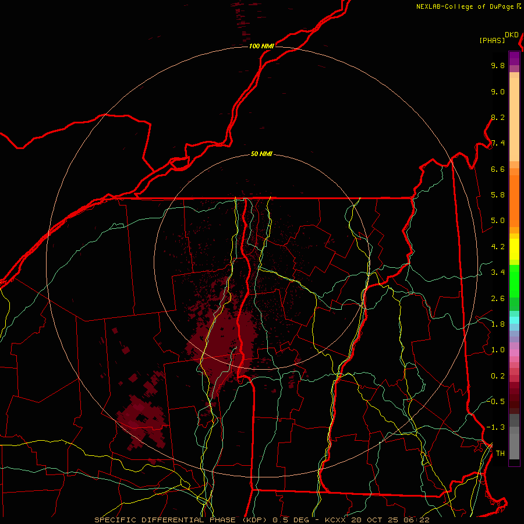
Task: Select the 8.2 legend value
Action: (498, 117)
